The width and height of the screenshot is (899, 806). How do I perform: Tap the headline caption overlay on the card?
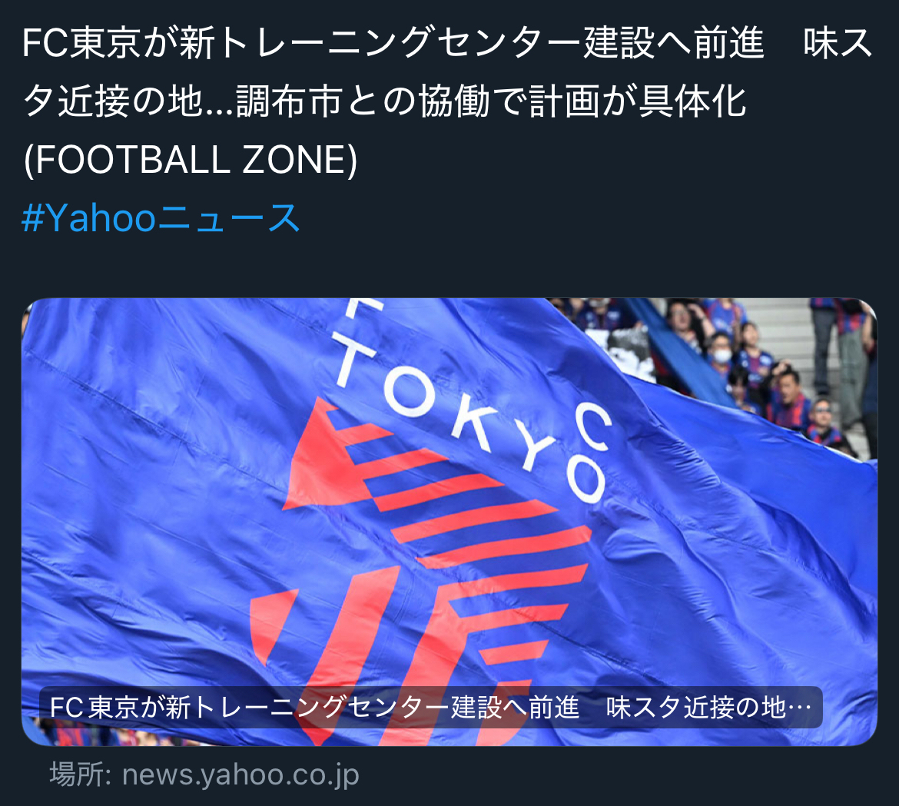pyautogui.click(x=430, y=708)
